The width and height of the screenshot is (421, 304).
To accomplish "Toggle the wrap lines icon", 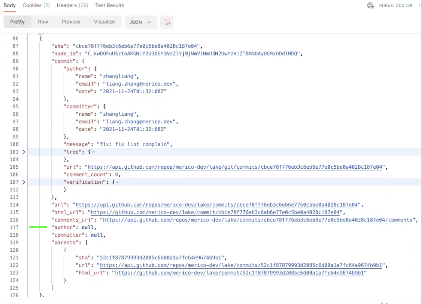I will pyautogui.click(x=167, y=22).
